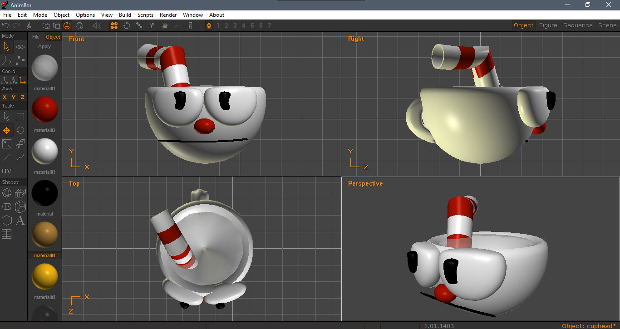
Task: Open the Build menu
Action: (x=125, y=15)
